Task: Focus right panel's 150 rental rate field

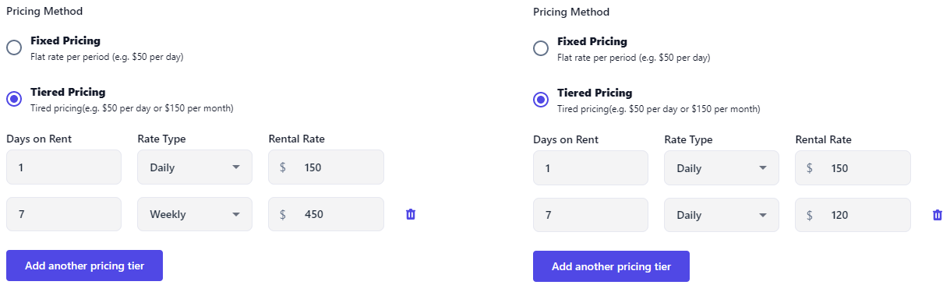Action: pyautogui.click(x=853, y=168)
